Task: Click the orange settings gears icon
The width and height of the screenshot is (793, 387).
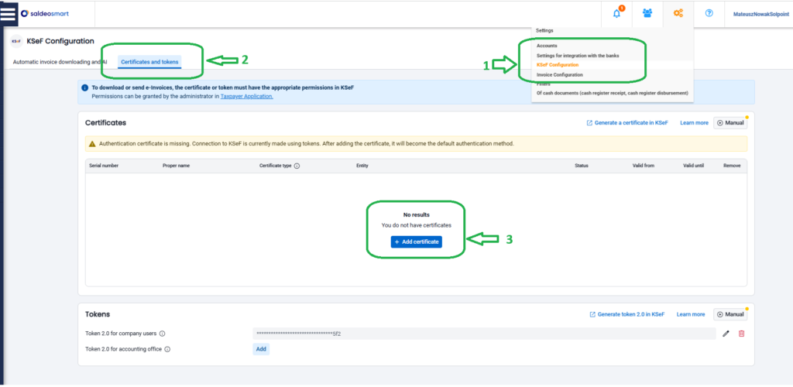Action: 678,13
